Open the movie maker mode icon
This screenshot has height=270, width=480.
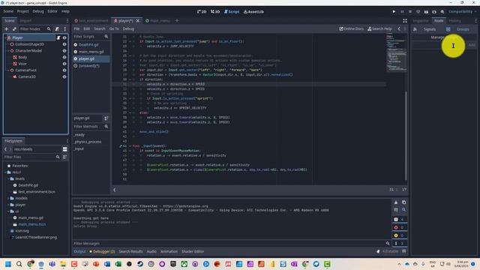pos(442,12)
